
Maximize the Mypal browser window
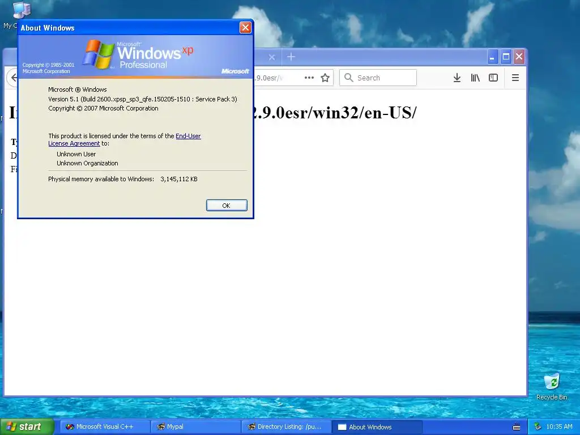tap(506, 57)
